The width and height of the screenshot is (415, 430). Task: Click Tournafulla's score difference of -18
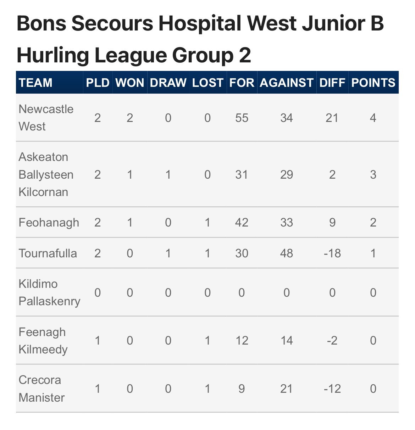(332, 253)
